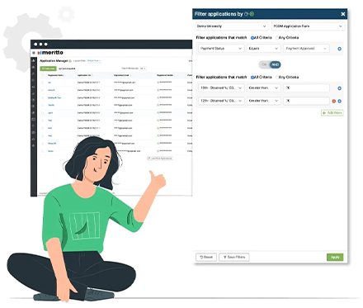Viewport: 363px width, 308px height.
Task: Click the Save Filters button
Action: 234,257
